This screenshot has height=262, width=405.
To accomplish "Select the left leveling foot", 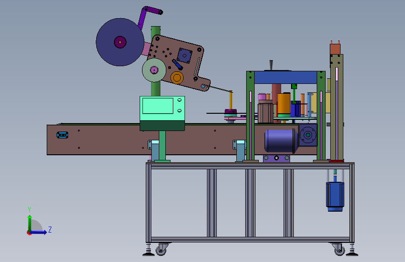I will (149, 250).
